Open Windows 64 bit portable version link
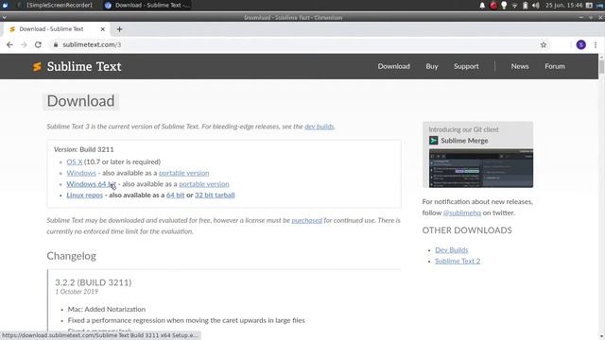The width and height of the screenshot is (605, 340). click(204, 184)
